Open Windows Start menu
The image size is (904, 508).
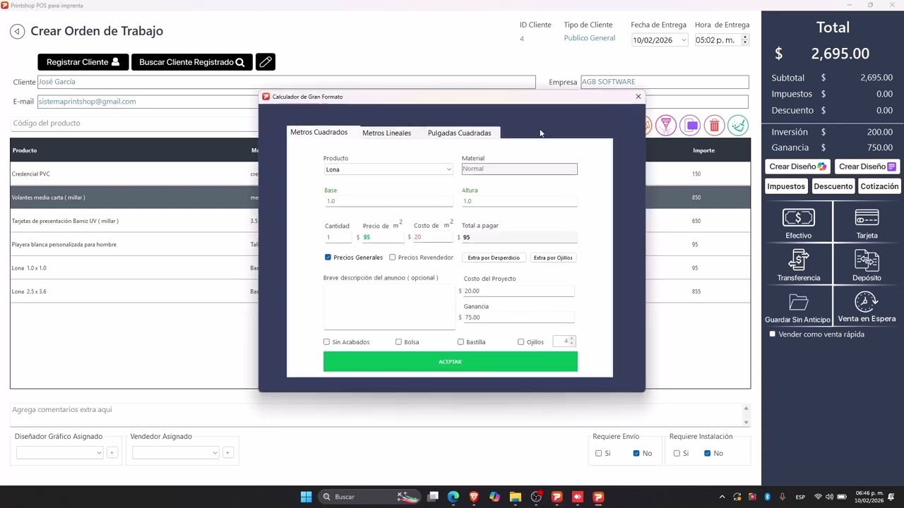point(306,497)
